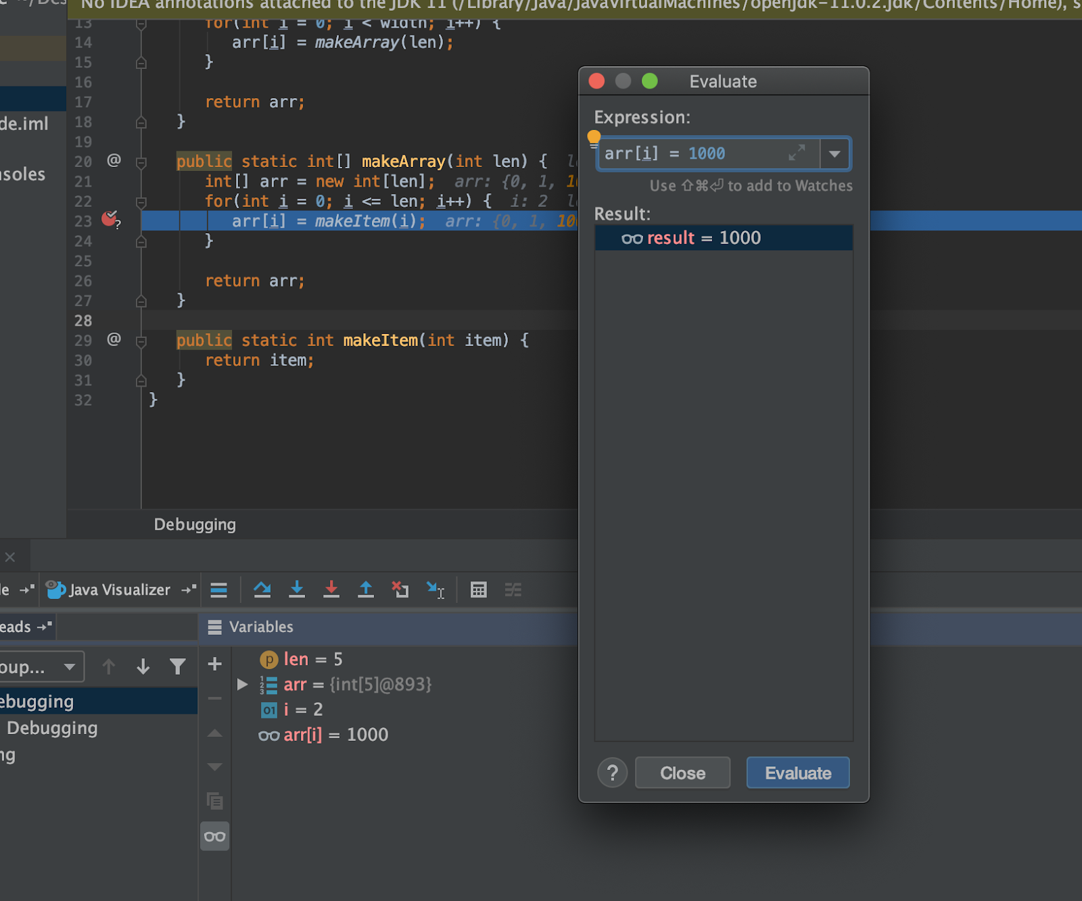This screenshot has height=901, width=1082.
Task: Click the Step Into debugger icon
Action: click(x=297, y=589)
